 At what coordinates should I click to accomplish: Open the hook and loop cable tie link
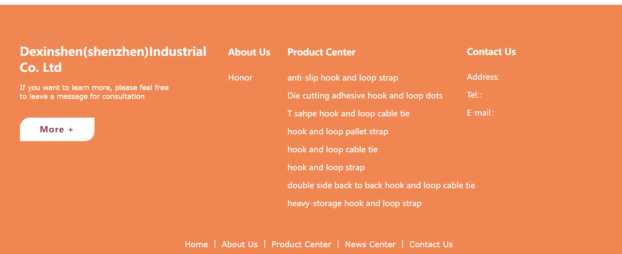point(333,150)
